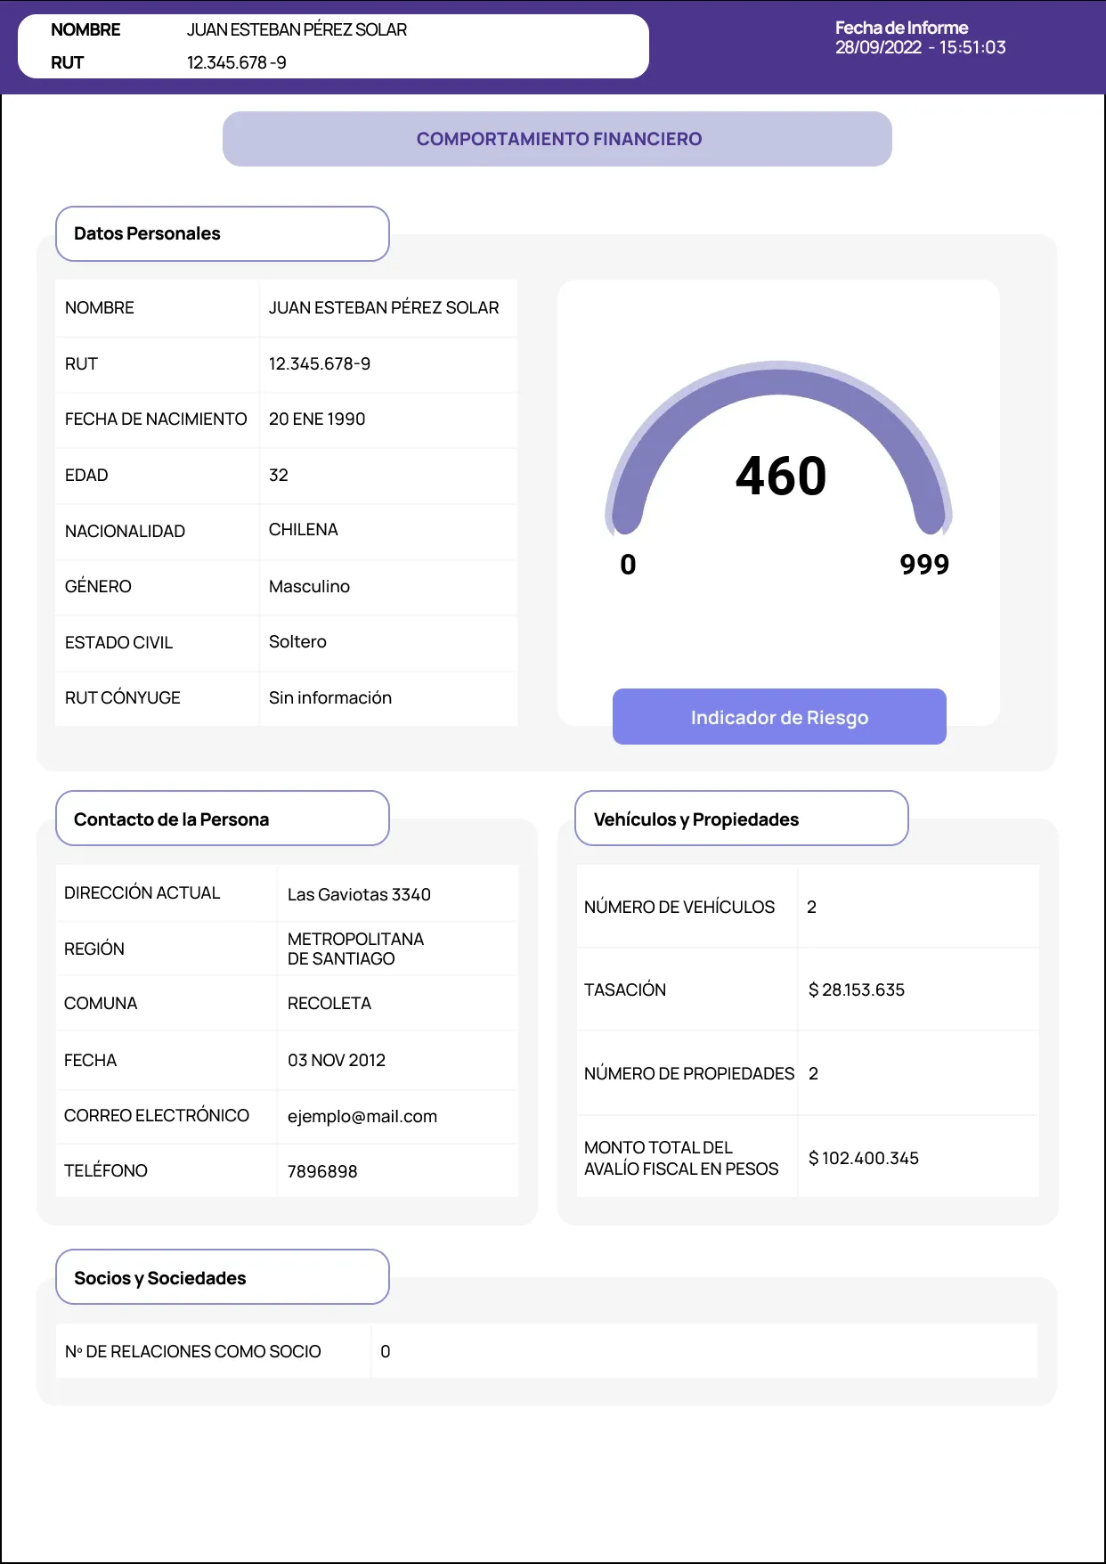Select the Vehículos y Propiedades section tab

pos(742,819)
